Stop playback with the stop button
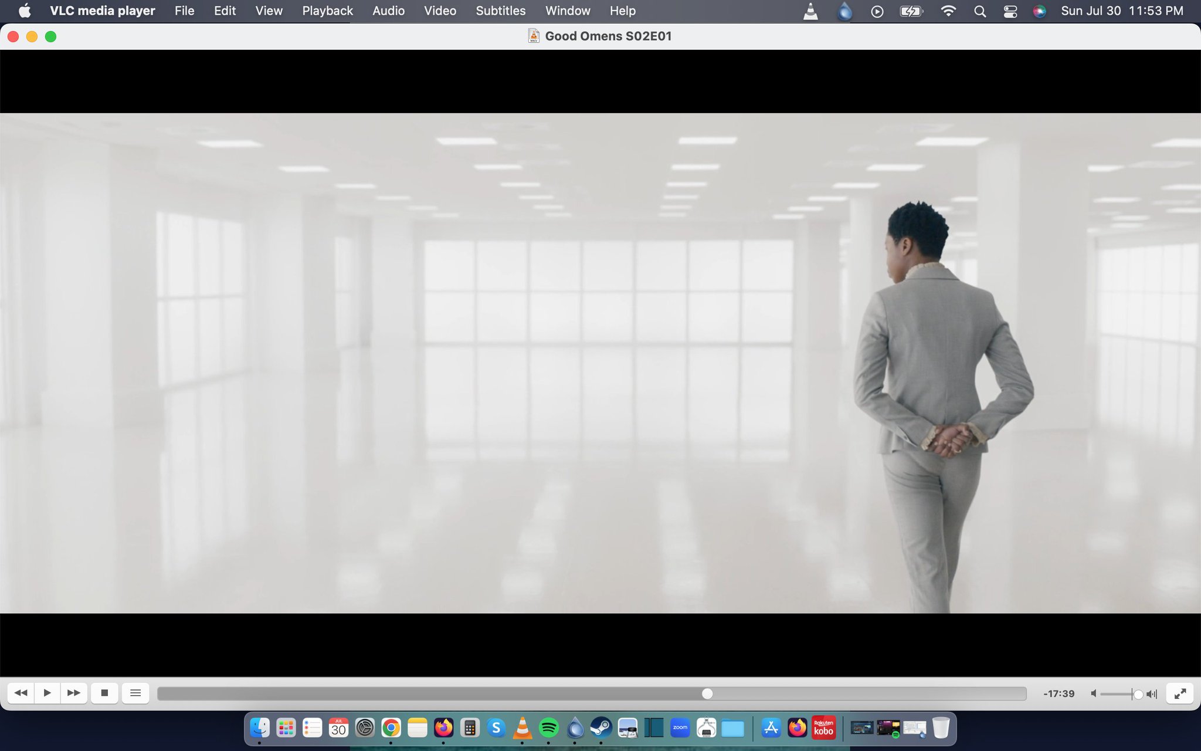Viewport: 1201px width, 751px height. pos(104,693)
